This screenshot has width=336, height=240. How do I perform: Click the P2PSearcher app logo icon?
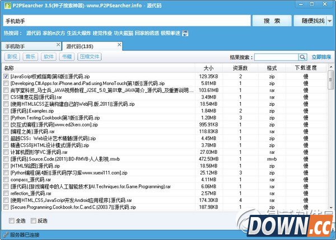click(x=8, y=6)
